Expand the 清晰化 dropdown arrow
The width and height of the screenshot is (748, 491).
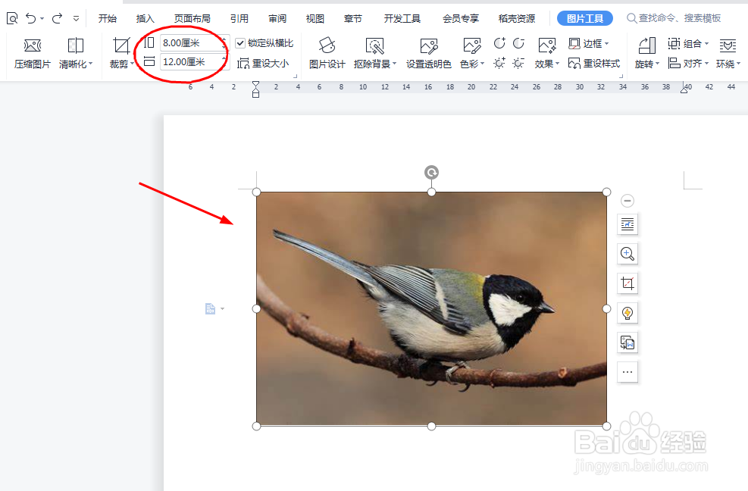tap(91, 64)
